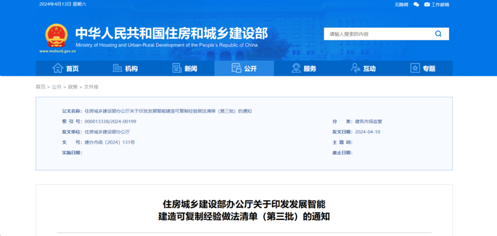The image size is (497, 236).
Task: Click the building icon beside 机构
Action: (117, 68)
